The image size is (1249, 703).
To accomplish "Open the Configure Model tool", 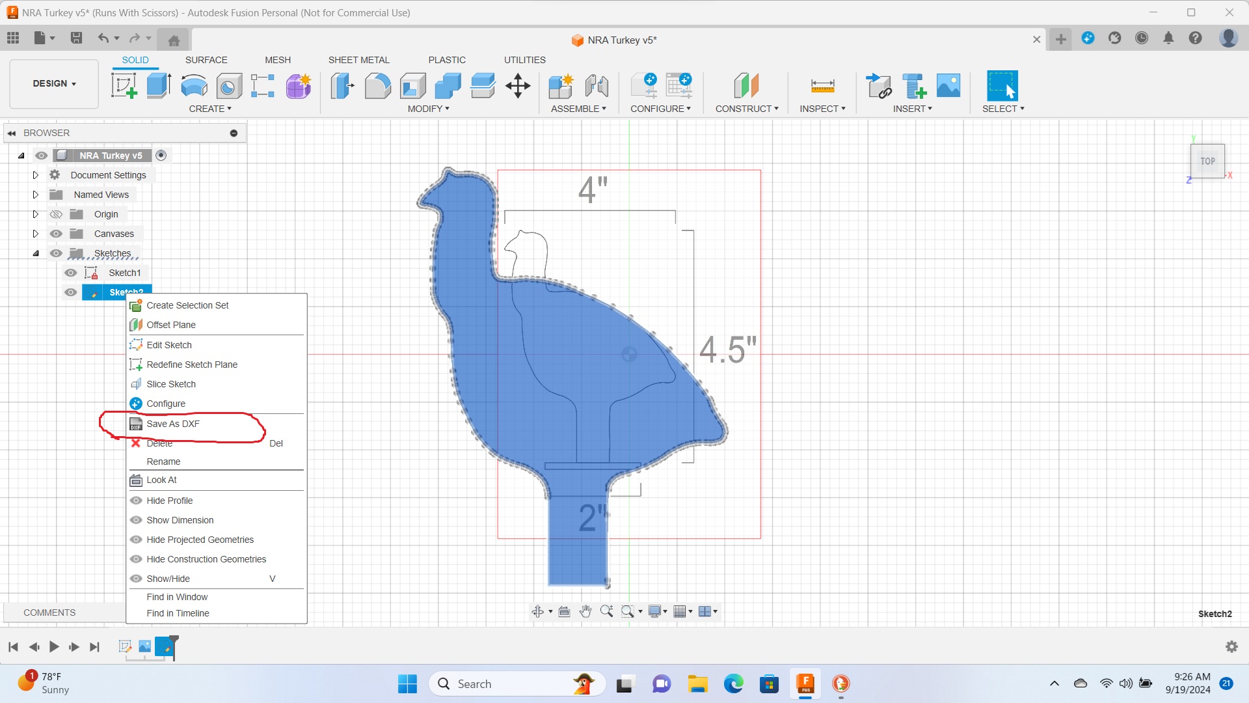I will tap(644, 86).
